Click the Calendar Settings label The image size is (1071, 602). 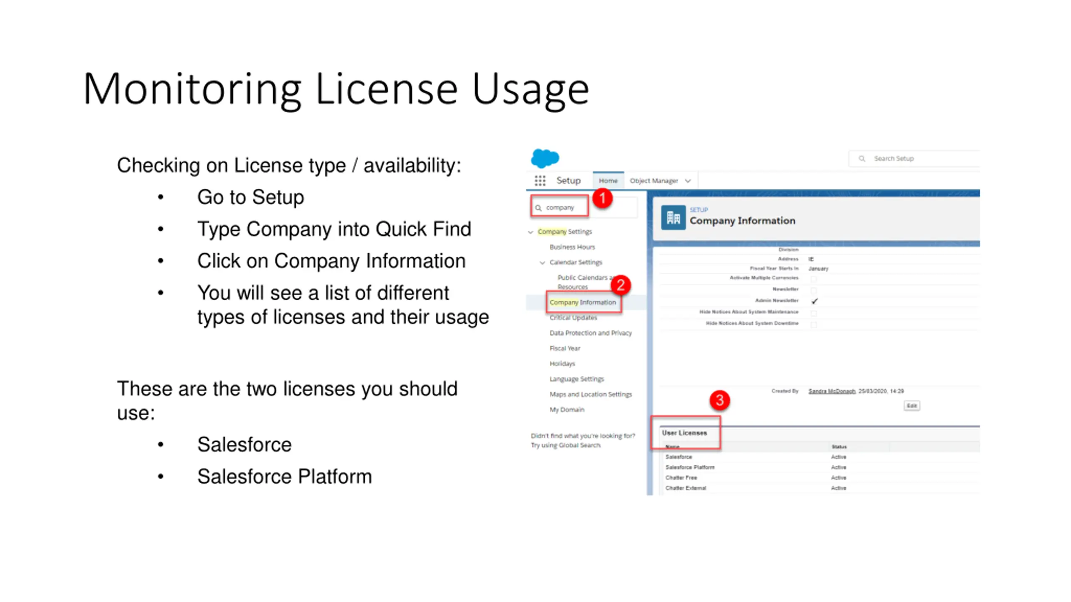(x=576, y=263)
